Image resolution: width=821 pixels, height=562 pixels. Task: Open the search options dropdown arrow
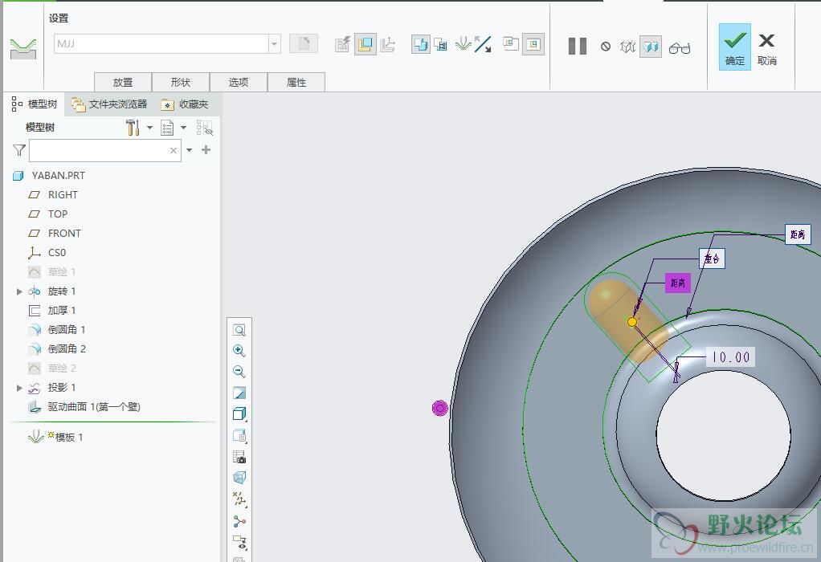pyautogui.click(x=189, y=150)
